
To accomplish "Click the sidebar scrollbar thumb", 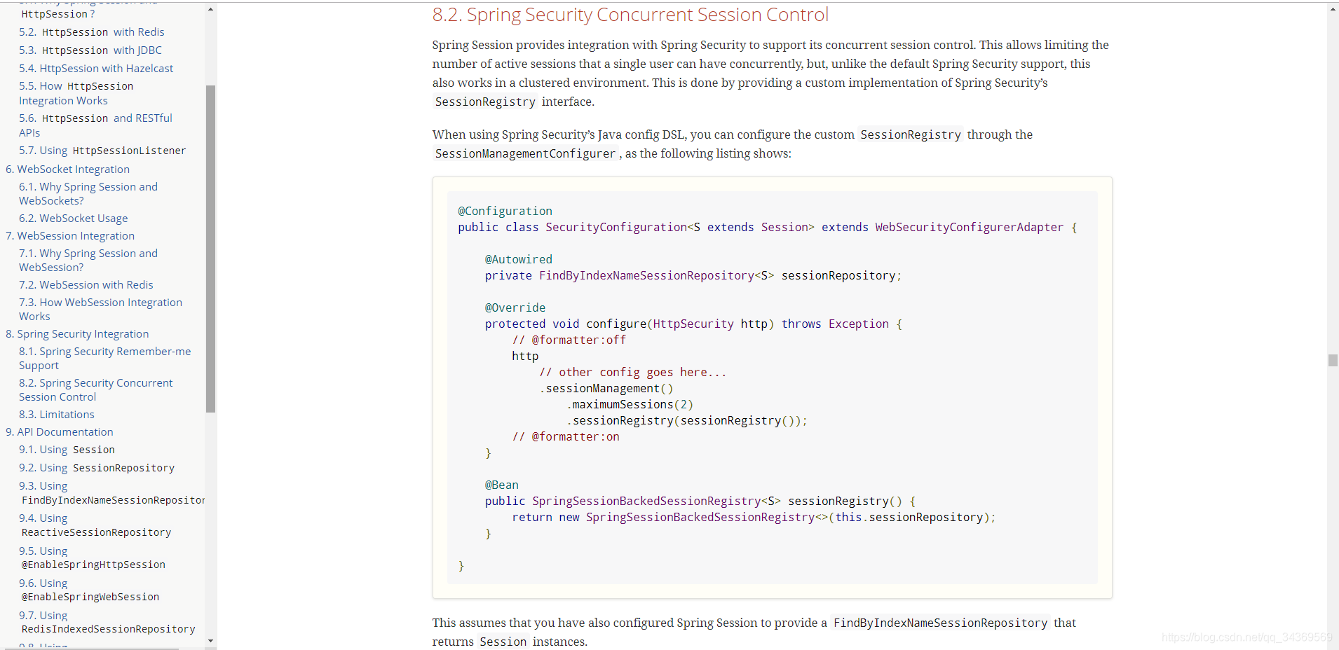I will tap(210, 249).
